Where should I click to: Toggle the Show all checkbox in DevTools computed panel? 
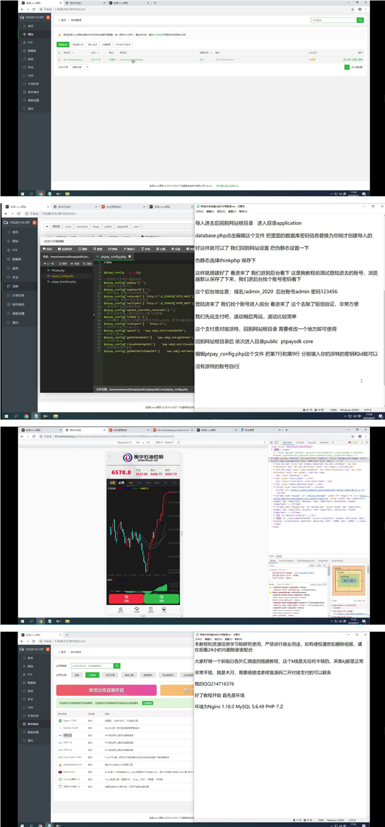(355, 600)
